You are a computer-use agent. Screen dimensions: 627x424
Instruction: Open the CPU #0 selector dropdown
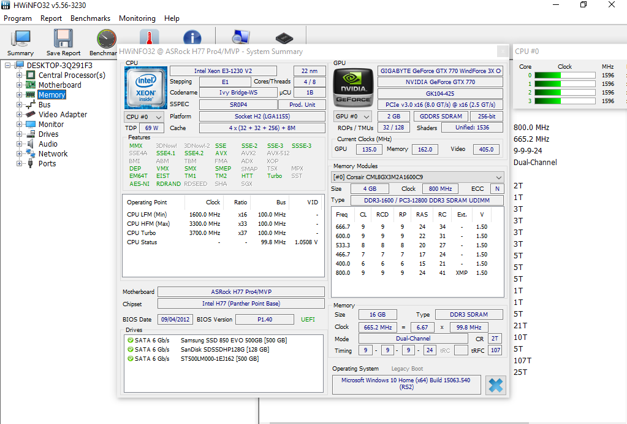click(144, 117)
